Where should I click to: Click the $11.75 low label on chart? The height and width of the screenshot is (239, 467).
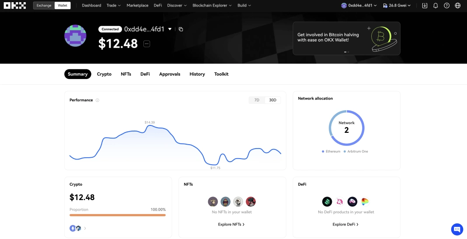[x=215, y=168]
